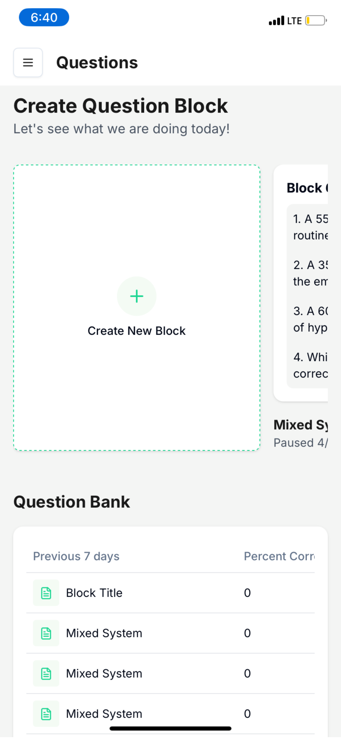Click the Block Title document icon
Viewport: 341px width, 739px height.
pos(46,593)
